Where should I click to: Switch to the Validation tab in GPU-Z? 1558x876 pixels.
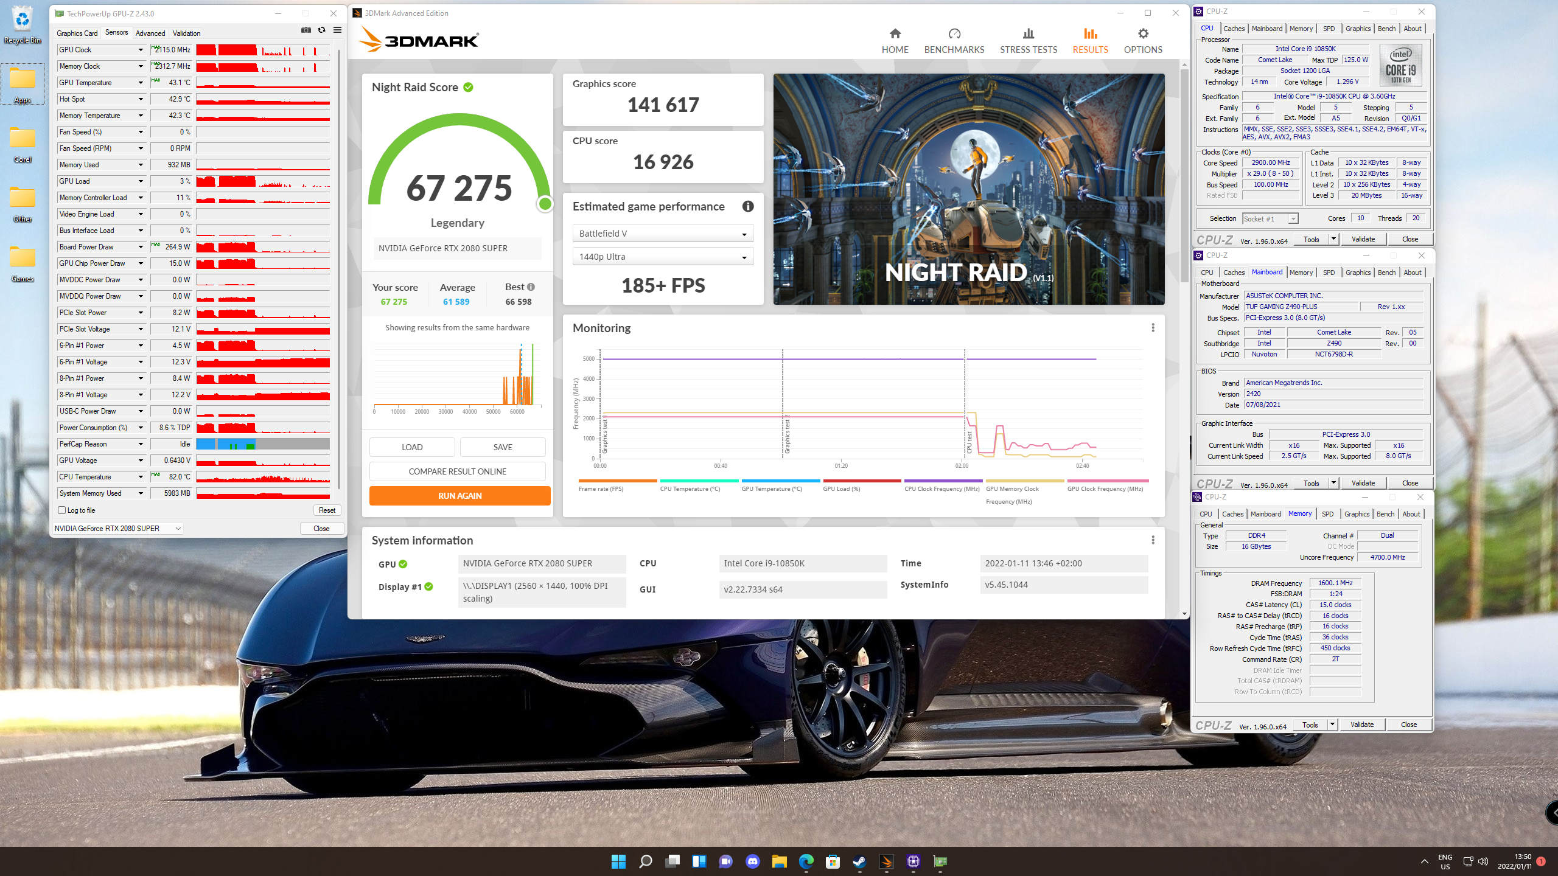[186, 33]
